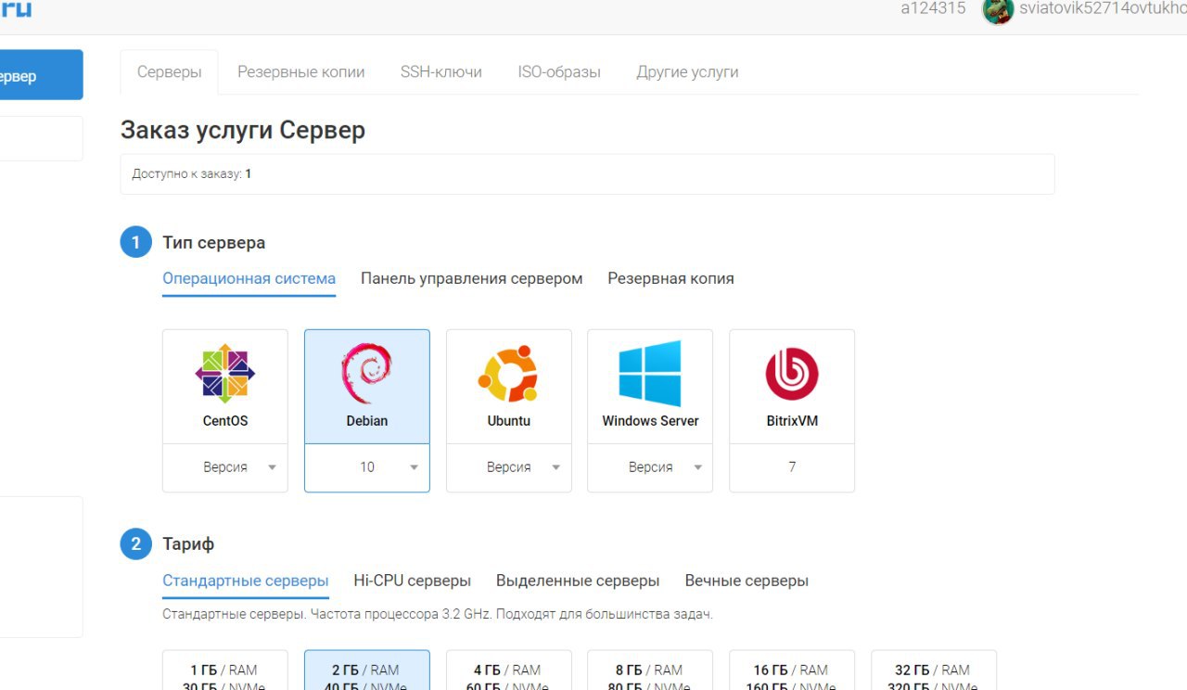
Task: Open Debian version 10 dropdown
Action: (x=367, y=467)
